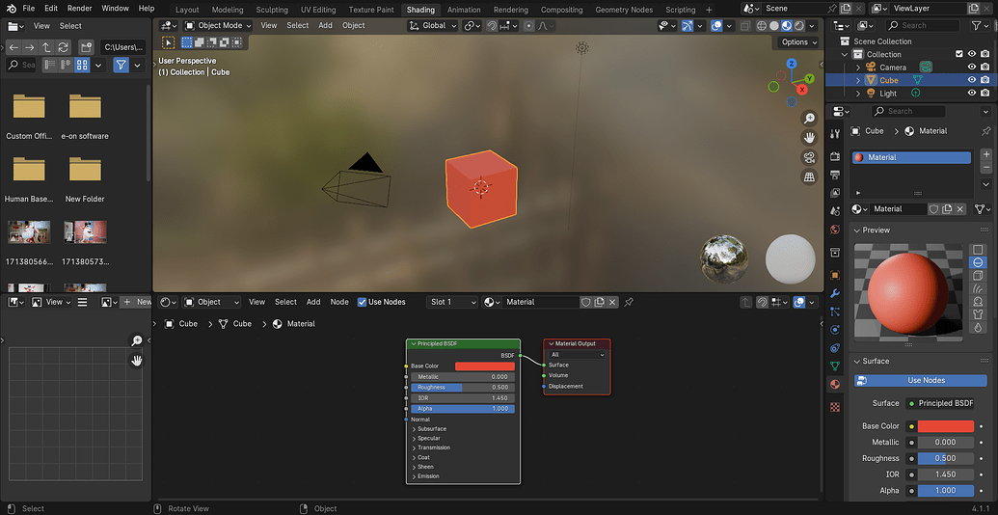Toggle viewport X-ray mode

tap(744, 25)
